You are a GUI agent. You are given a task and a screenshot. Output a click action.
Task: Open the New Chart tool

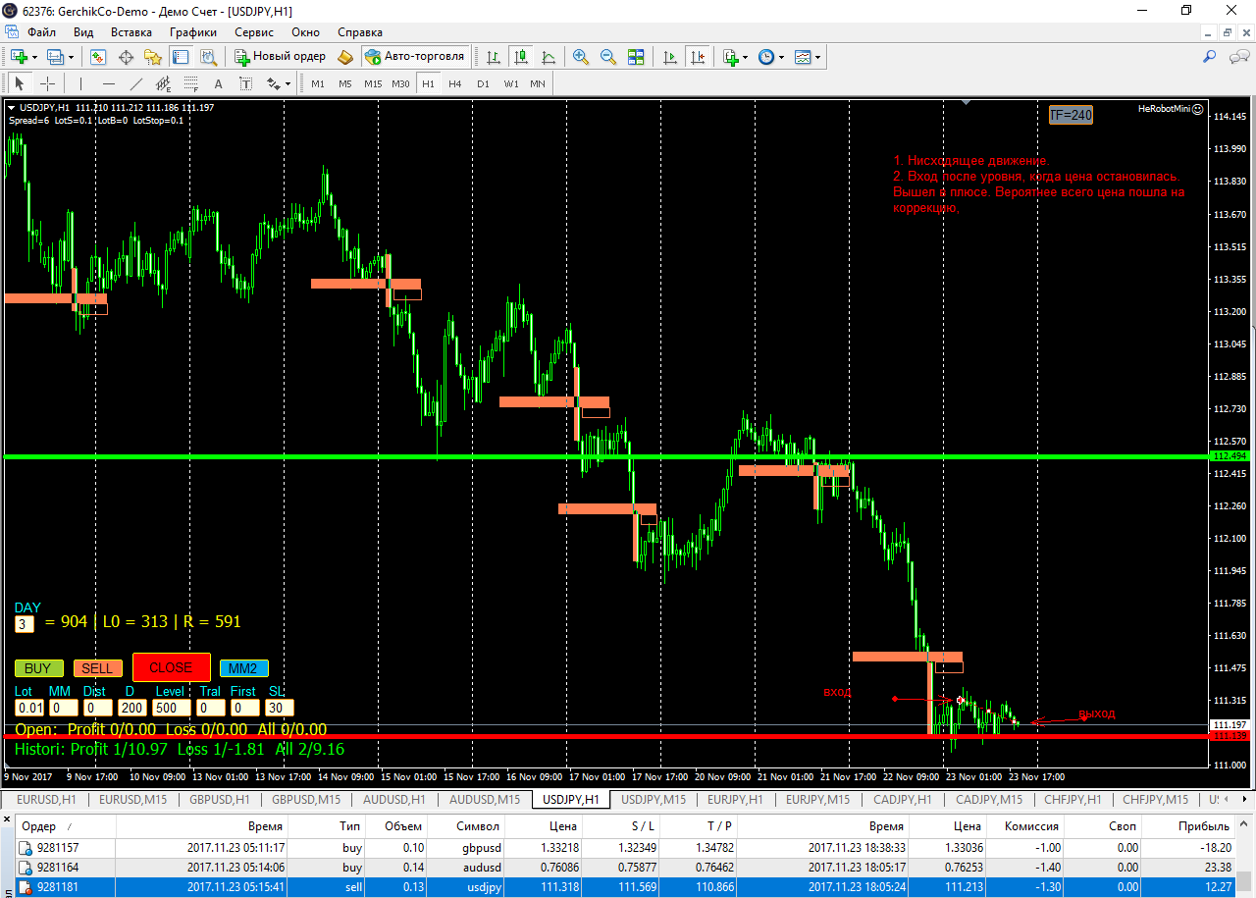(x=19, y=57)
